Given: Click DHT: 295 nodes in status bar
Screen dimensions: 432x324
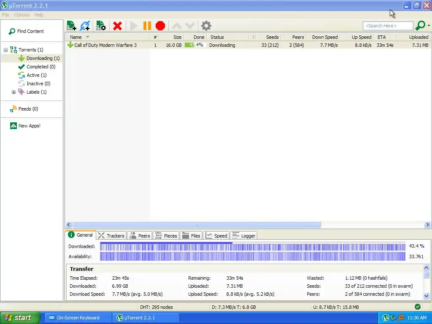Looking at the screenshot, I should click(156, 307).
